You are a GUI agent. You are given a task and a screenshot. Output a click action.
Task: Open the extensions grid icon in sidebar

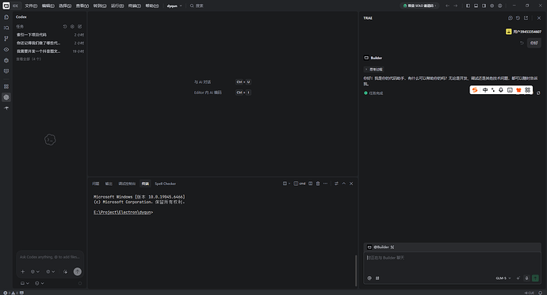coord(6,86)
